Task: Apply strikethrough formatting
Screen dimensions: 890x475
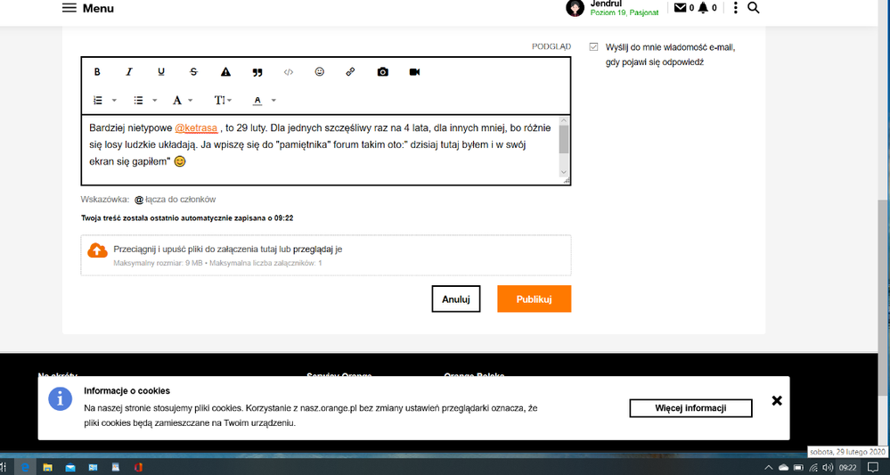Action: [193, 72]
